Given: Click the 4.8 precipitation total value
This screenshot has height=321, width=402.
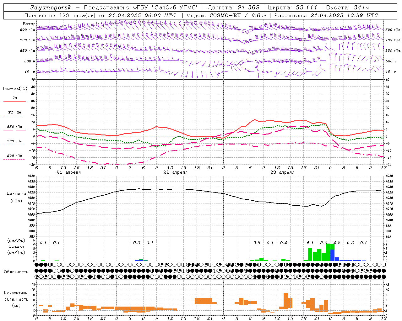Looking at the screenshot, I should (x=337, y=243).
